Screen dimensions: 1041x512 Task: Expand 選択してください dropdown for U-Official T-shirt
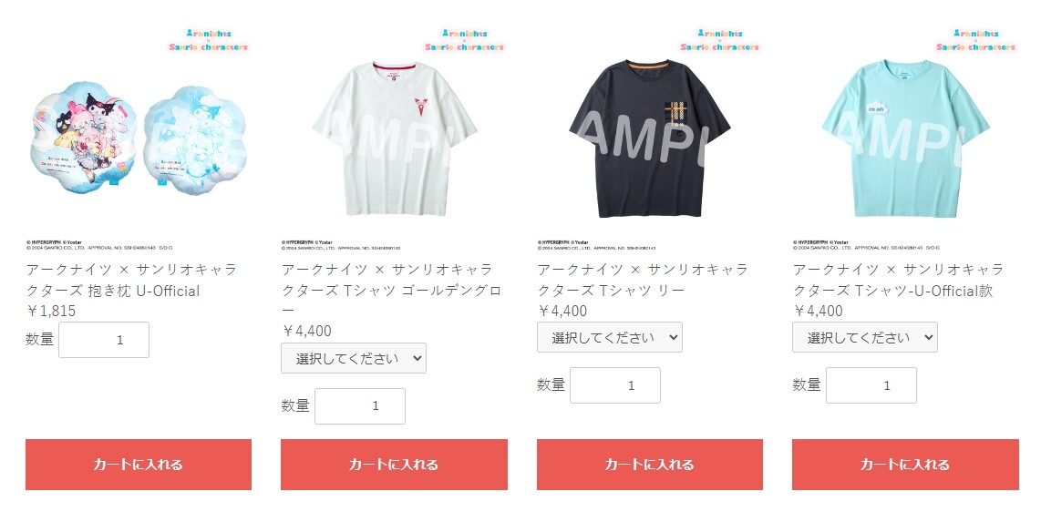865,337
